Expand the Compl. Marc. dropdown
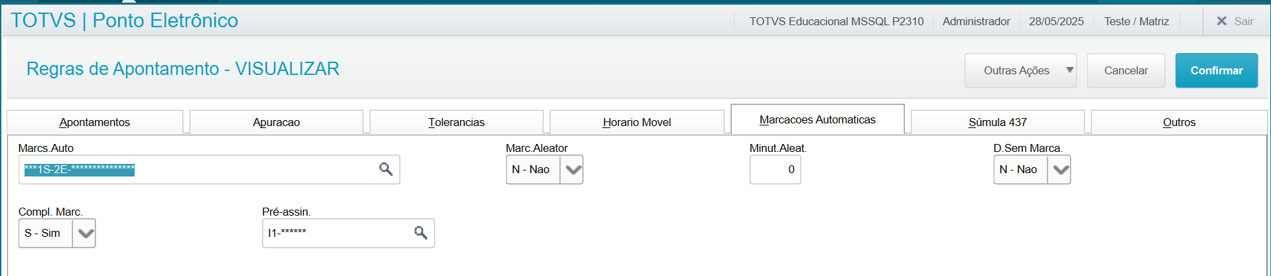The image size is (1271, 276). 84,234
